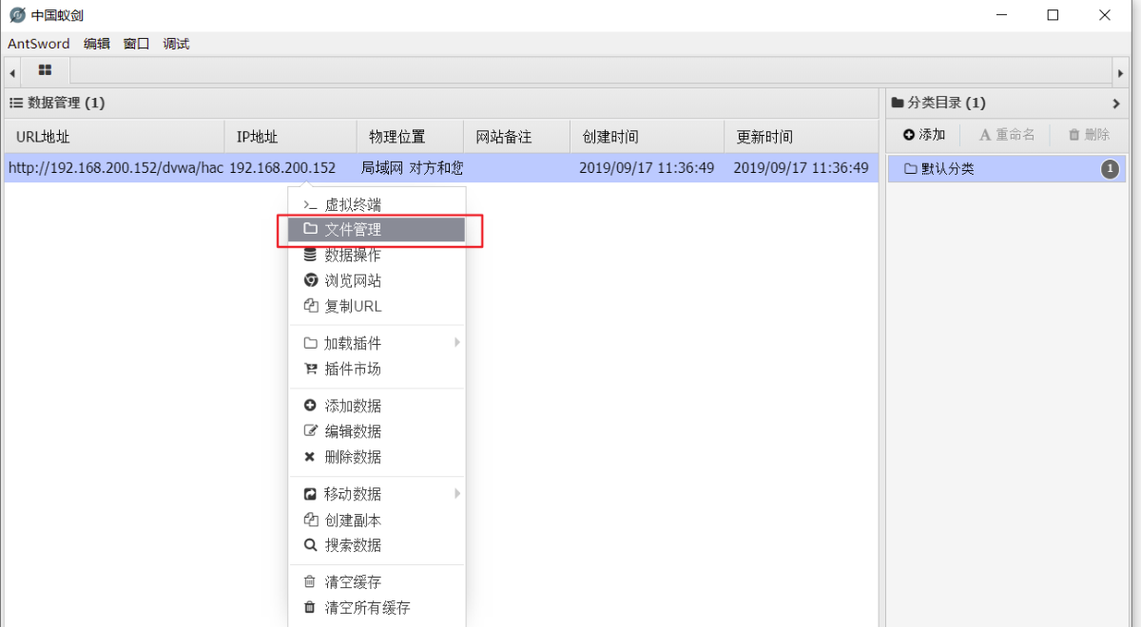Click the 重命名 category button
The image size is (1141, 627).
tap(1007, 135)
